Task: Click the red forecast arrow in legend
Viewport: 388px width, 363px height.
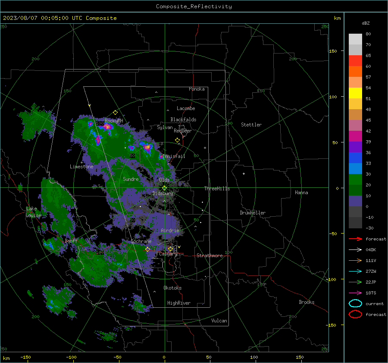Action: [355, 239]
